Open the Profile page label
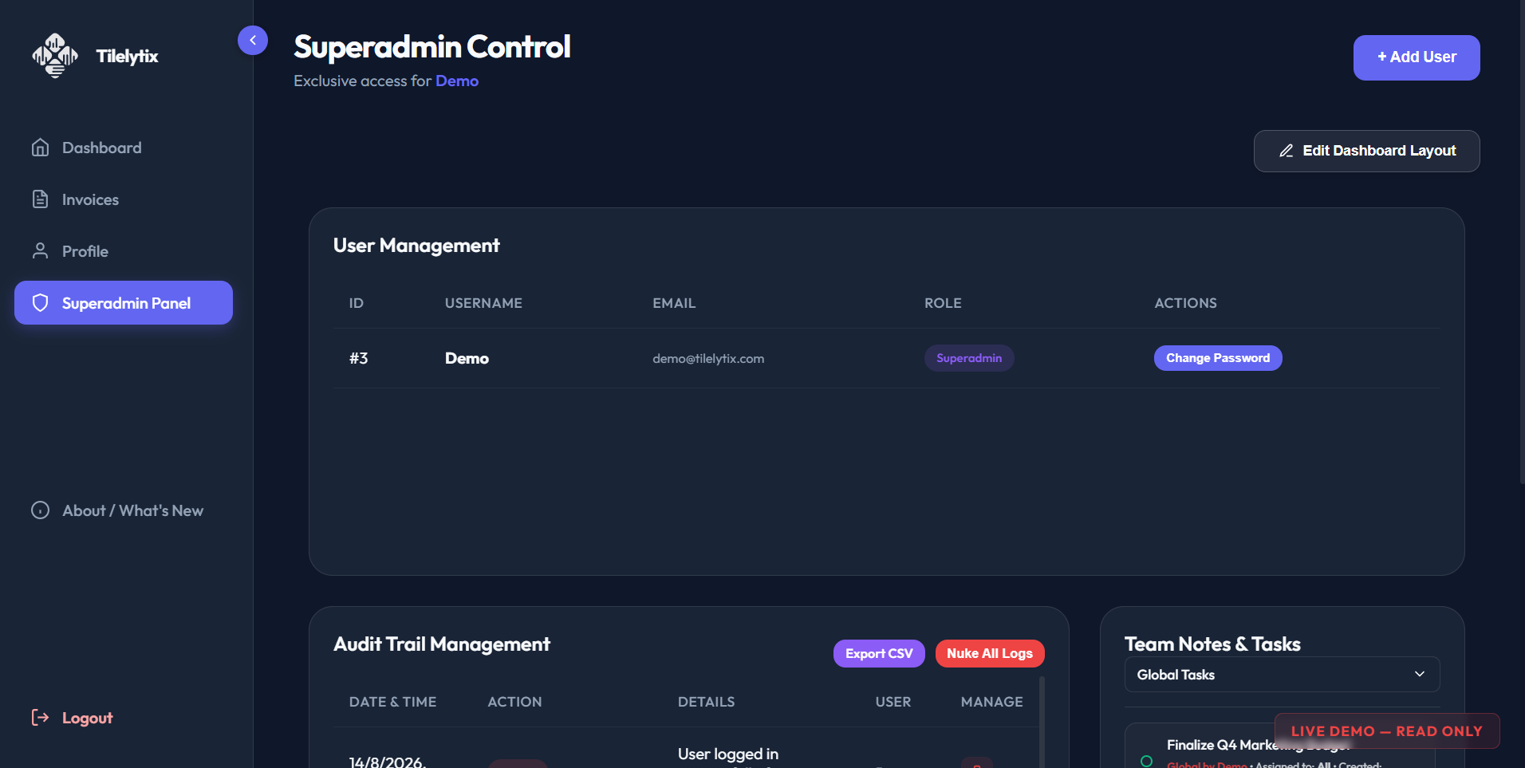 pyautogui.click(x=85, y=251)
